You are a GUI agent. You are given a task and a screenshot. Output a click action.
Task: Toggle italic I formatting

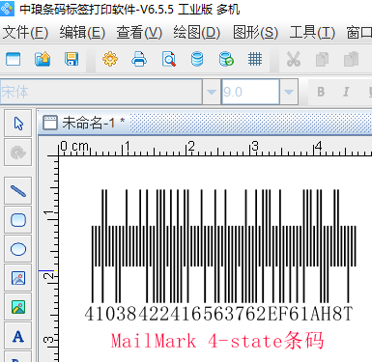click(346, 92)
